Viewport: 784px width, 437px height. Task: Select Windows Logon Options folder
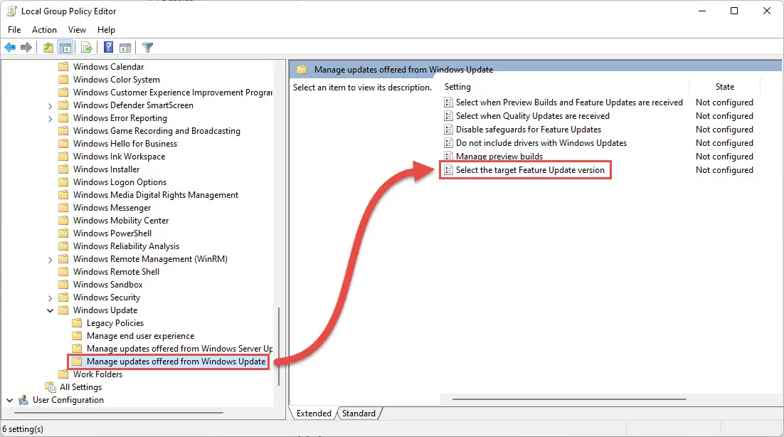(x=120, y=182)
